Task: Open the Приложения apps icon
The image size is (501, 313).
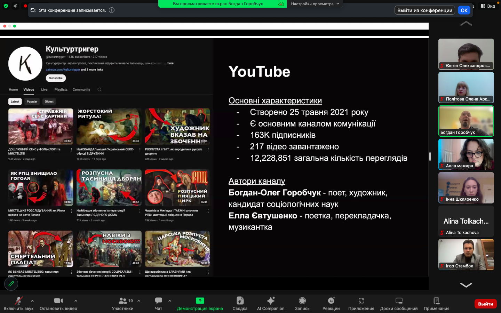Action: click(361, 301)
